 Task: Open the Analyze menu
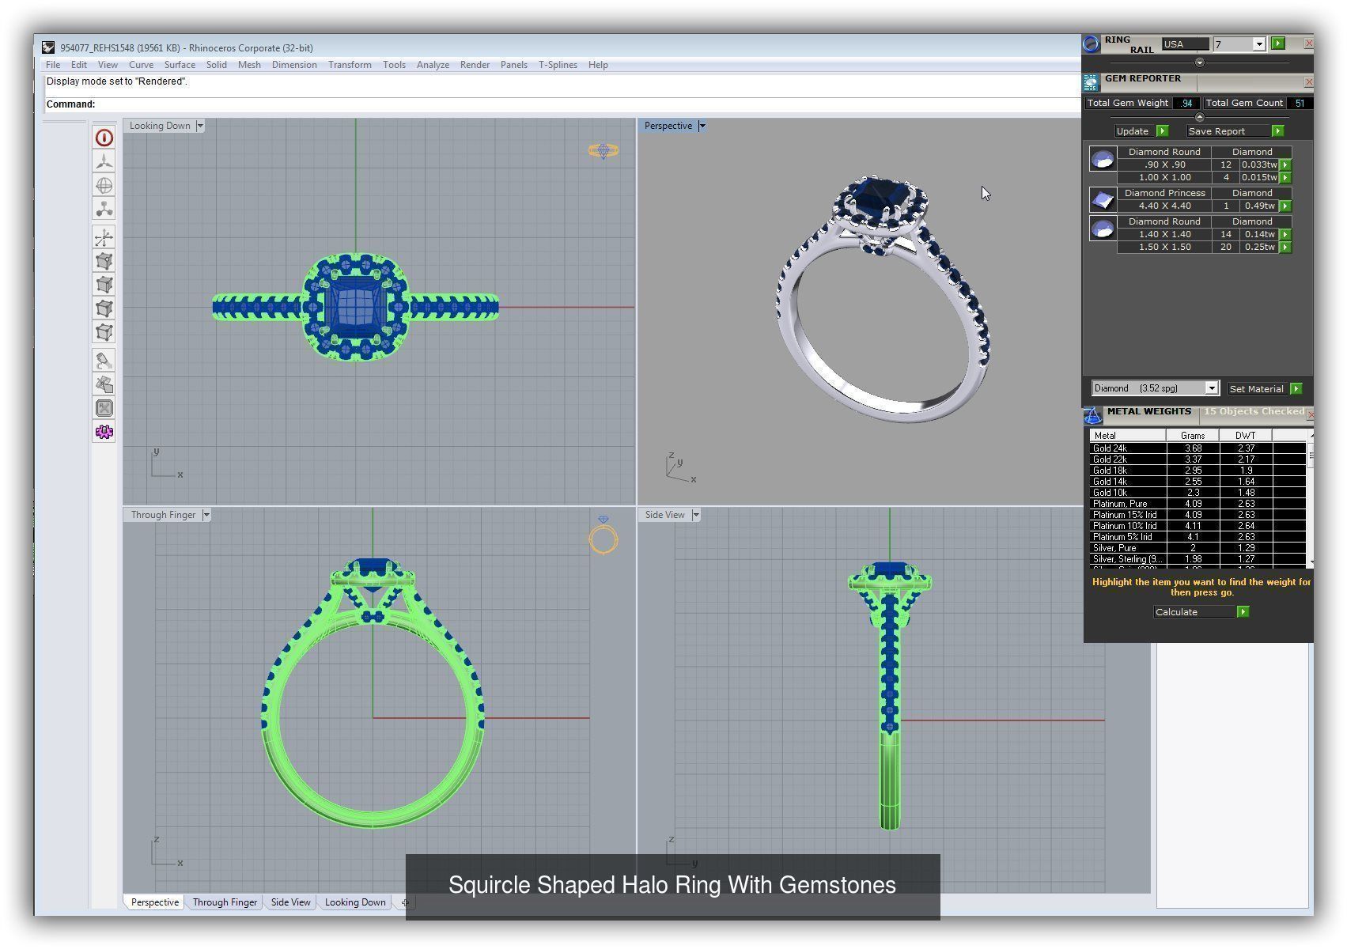click(433, 65)
